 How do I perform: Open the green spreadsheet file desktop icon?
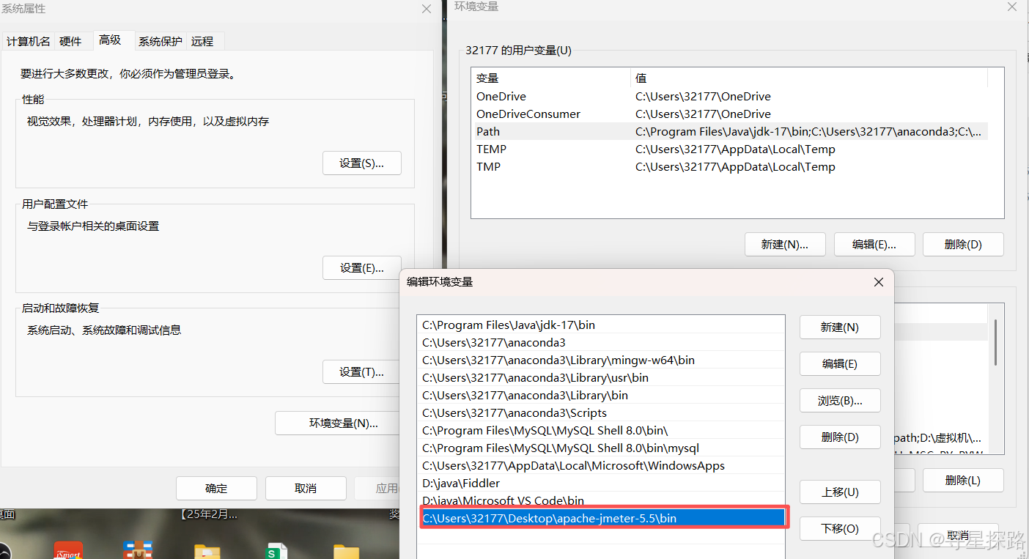click(276, 551)
